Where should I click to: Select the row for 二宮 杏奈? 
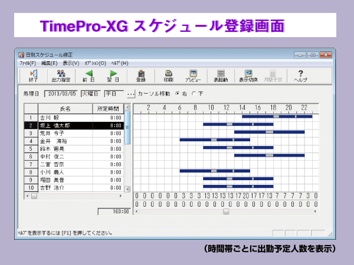pyautogui.click(x=74, y=164)
